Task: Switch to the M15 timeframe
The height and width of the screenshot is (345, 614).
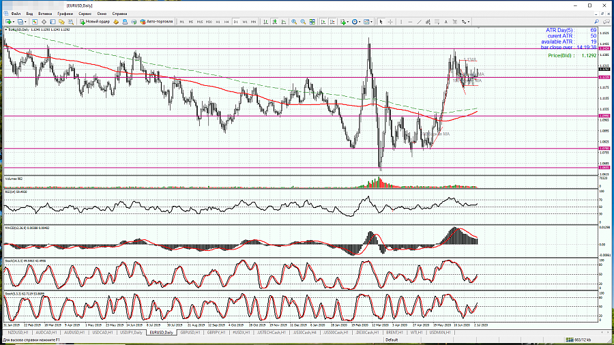Action: tap(200, 22)
